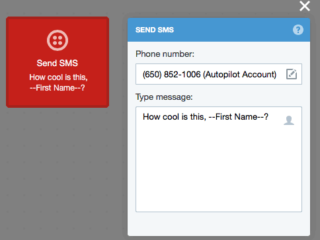Viewport: 320px width, 240px height.
Task: Click the 'Phone number:' label
Action: coord(165,54)
